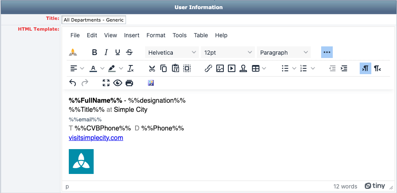Click the colorful logo icon before Bold
This screenshot has height=193, width=397.
(x=73, y=52)
